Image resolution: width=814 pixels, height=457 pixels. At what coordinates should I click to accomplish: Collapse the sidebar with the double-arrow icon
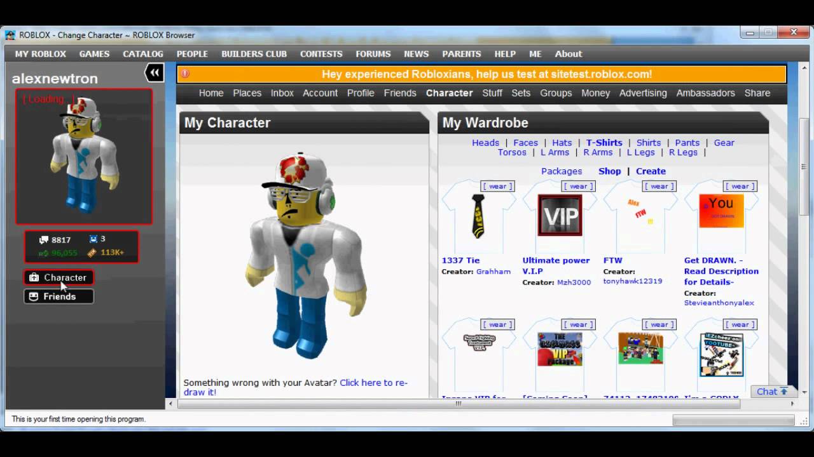tap(155, 73)
